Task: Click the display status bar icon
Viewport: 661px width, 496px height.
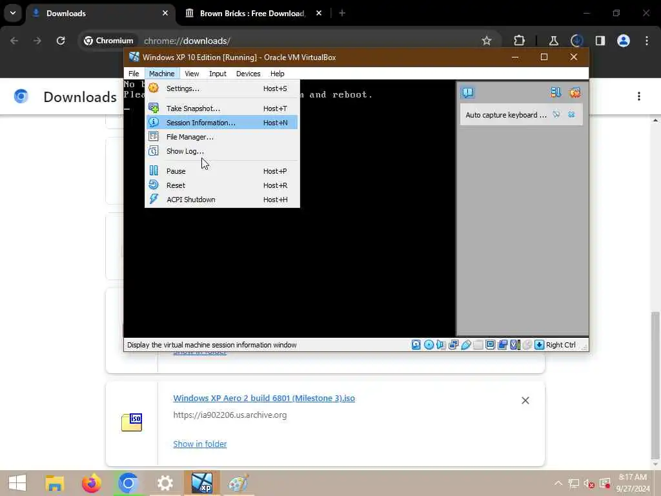Action: point(491,345)
